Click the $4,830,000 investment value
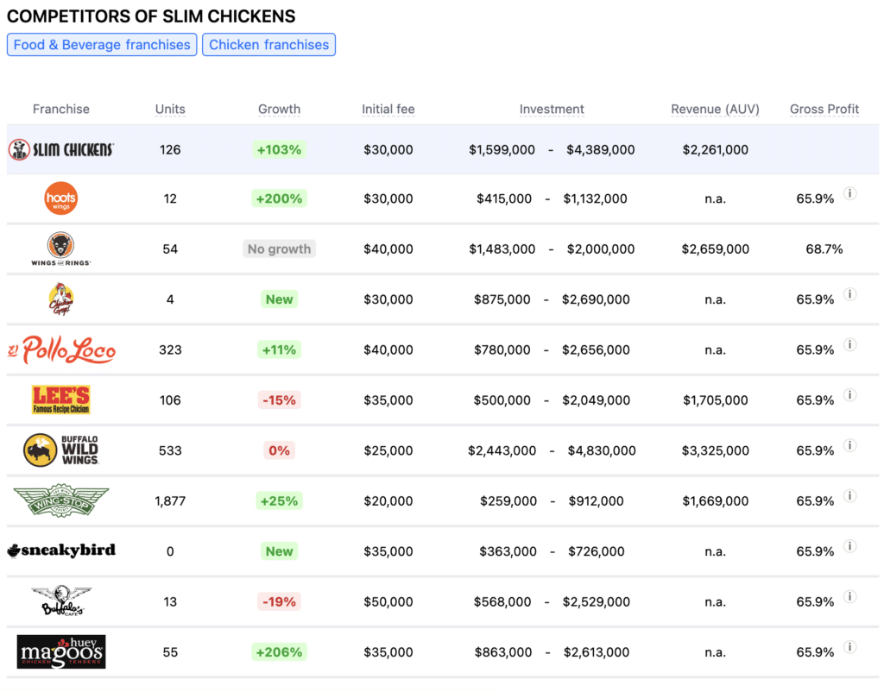Viewport: 884px width, 692px height. pyautogui.click(x=602, y=450)
